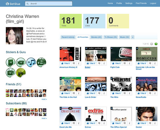Open the music note sticker
The image size is (160, 130).
pyautogui.click(x=31, y=62)
